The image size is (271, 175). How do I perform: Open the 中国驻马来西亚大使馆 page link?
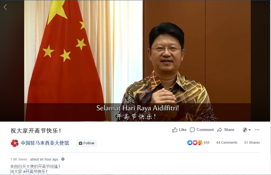tap(45, 143)
